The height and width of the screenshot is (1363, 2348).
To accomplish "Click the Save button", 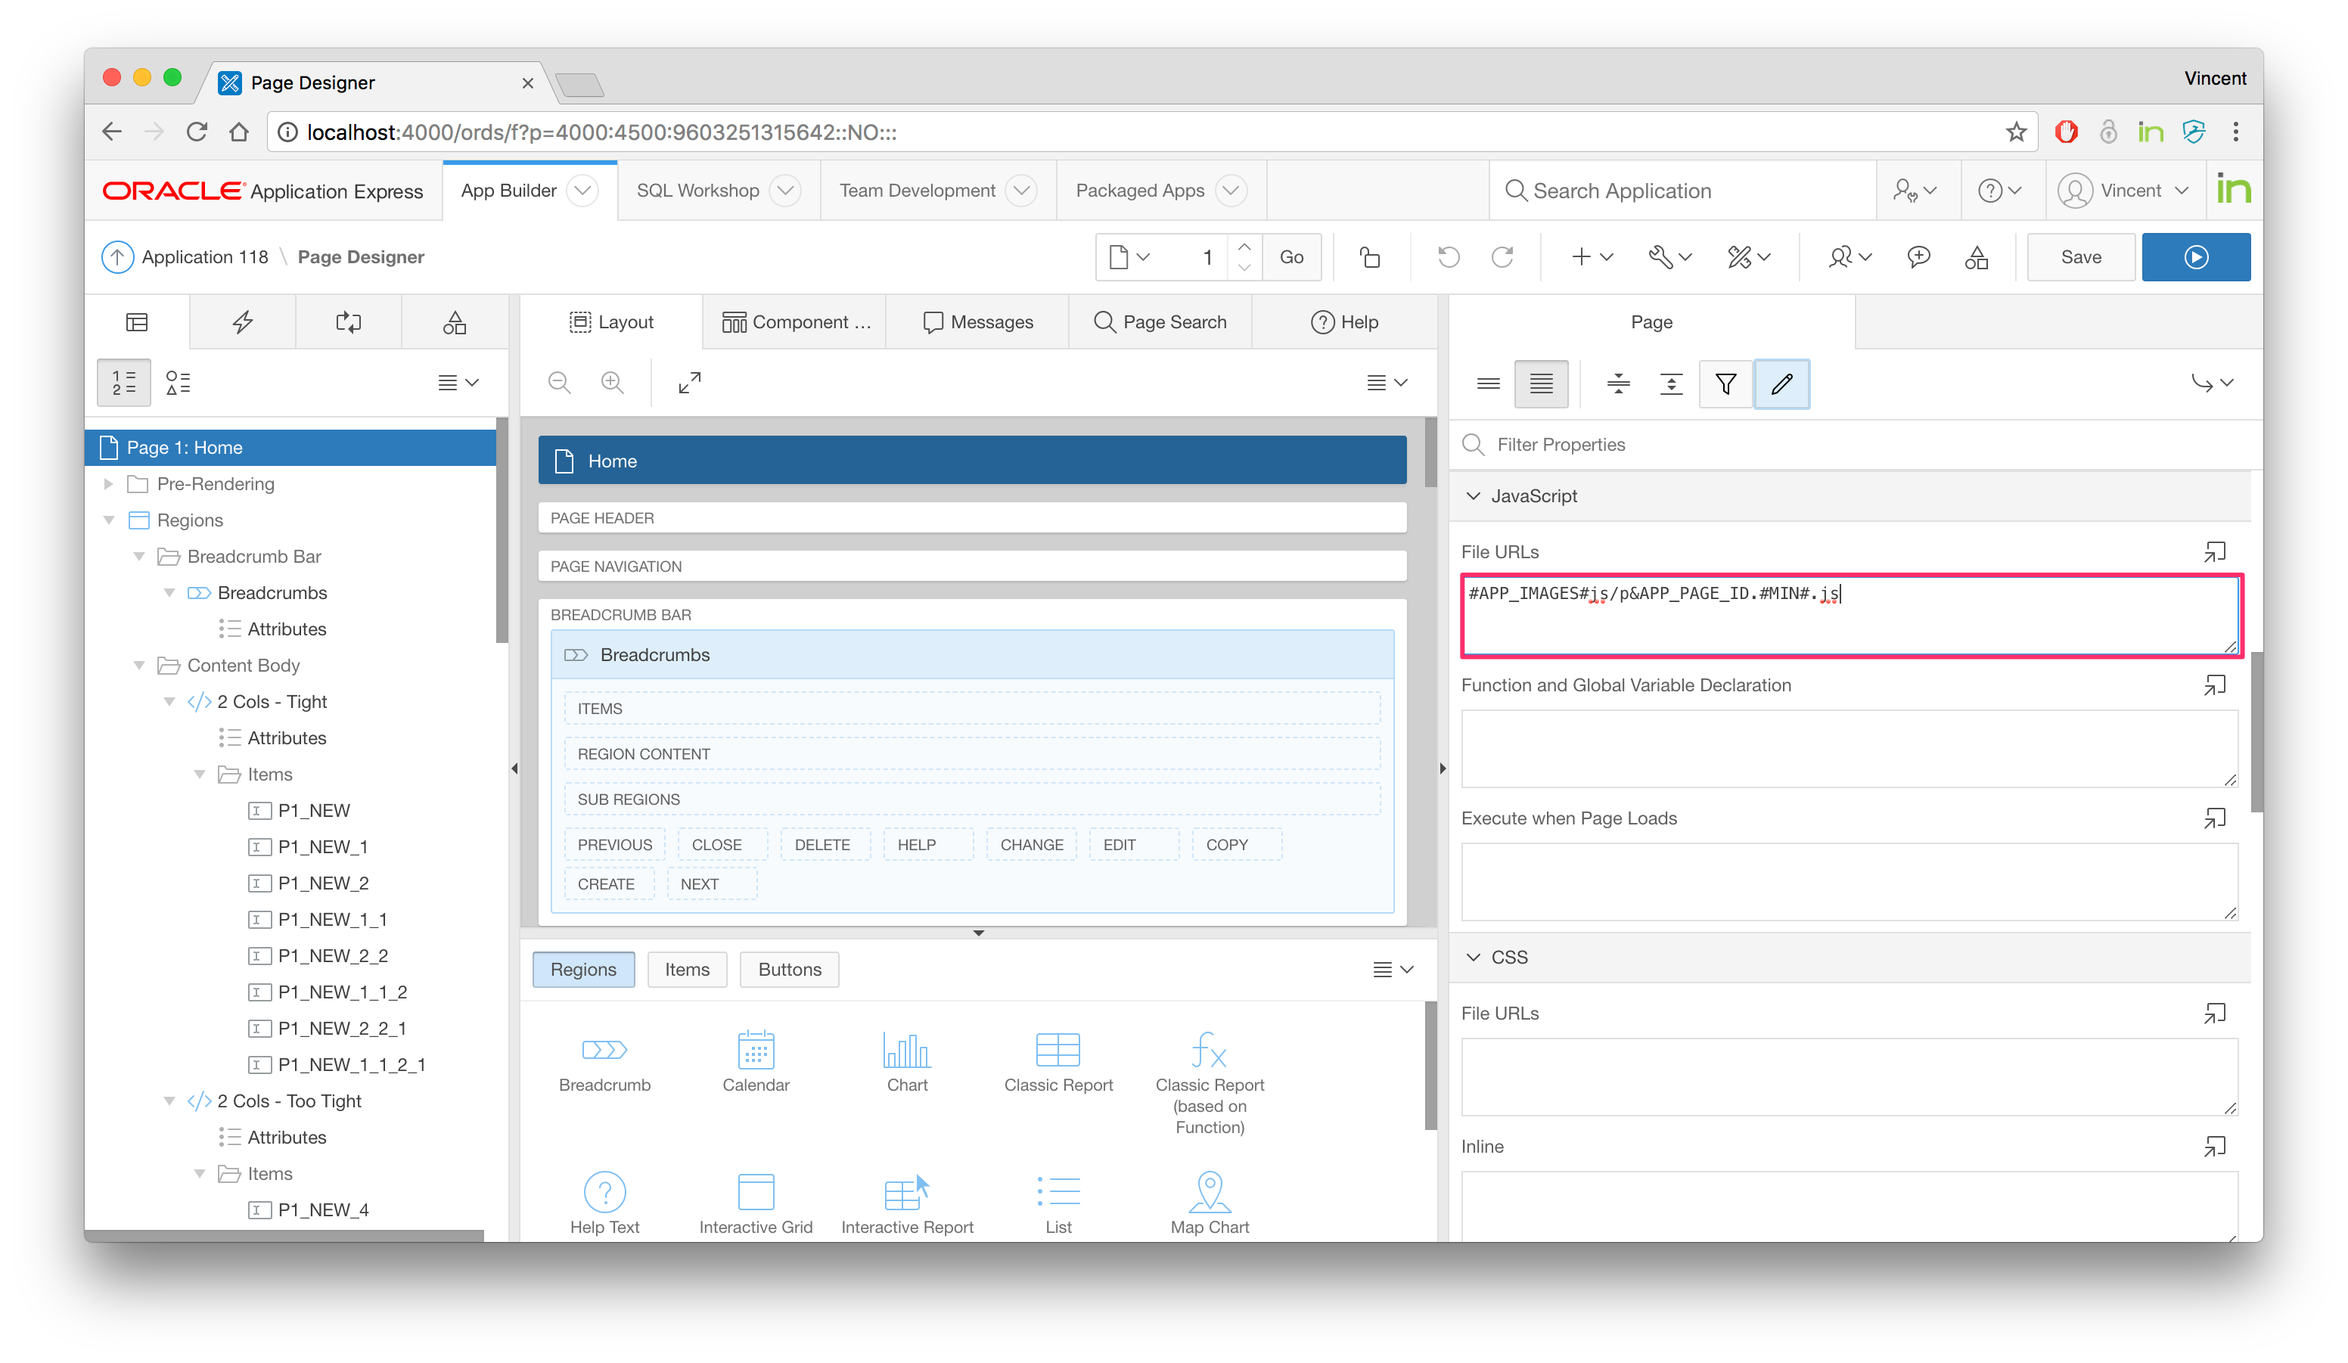I will coord(2079,257).
